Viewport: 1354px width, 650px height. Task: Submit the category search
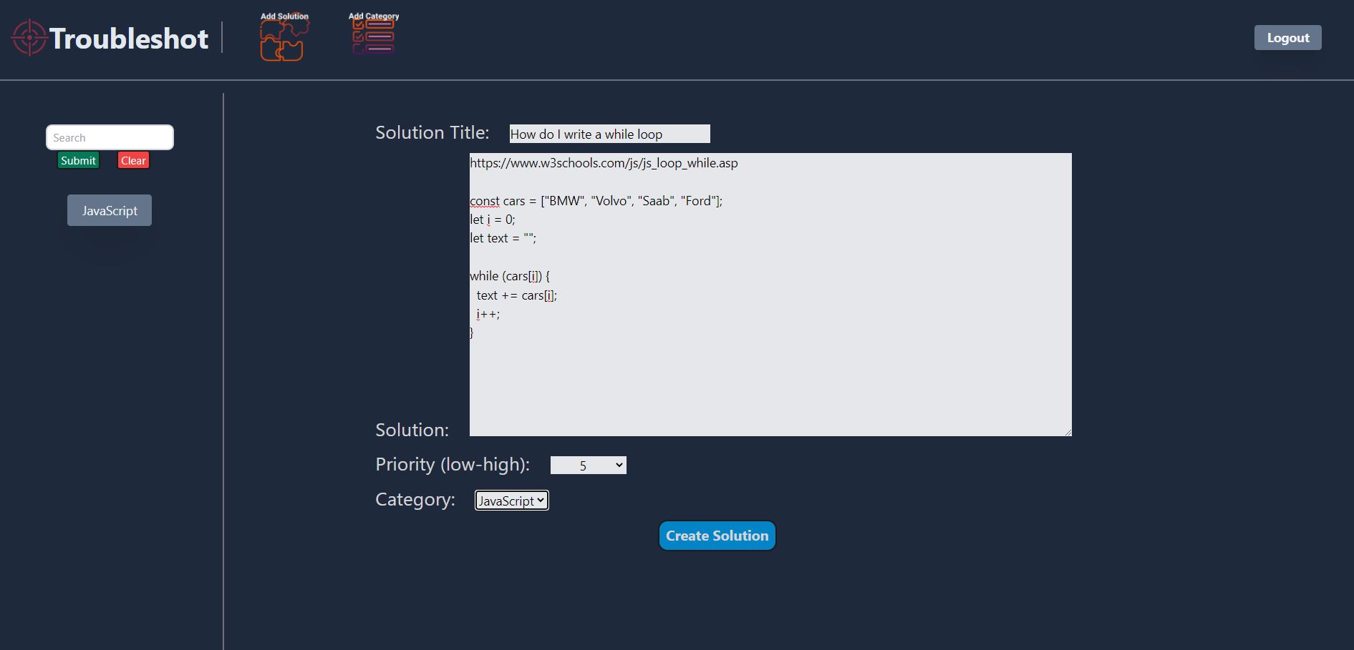pos(78,160)
